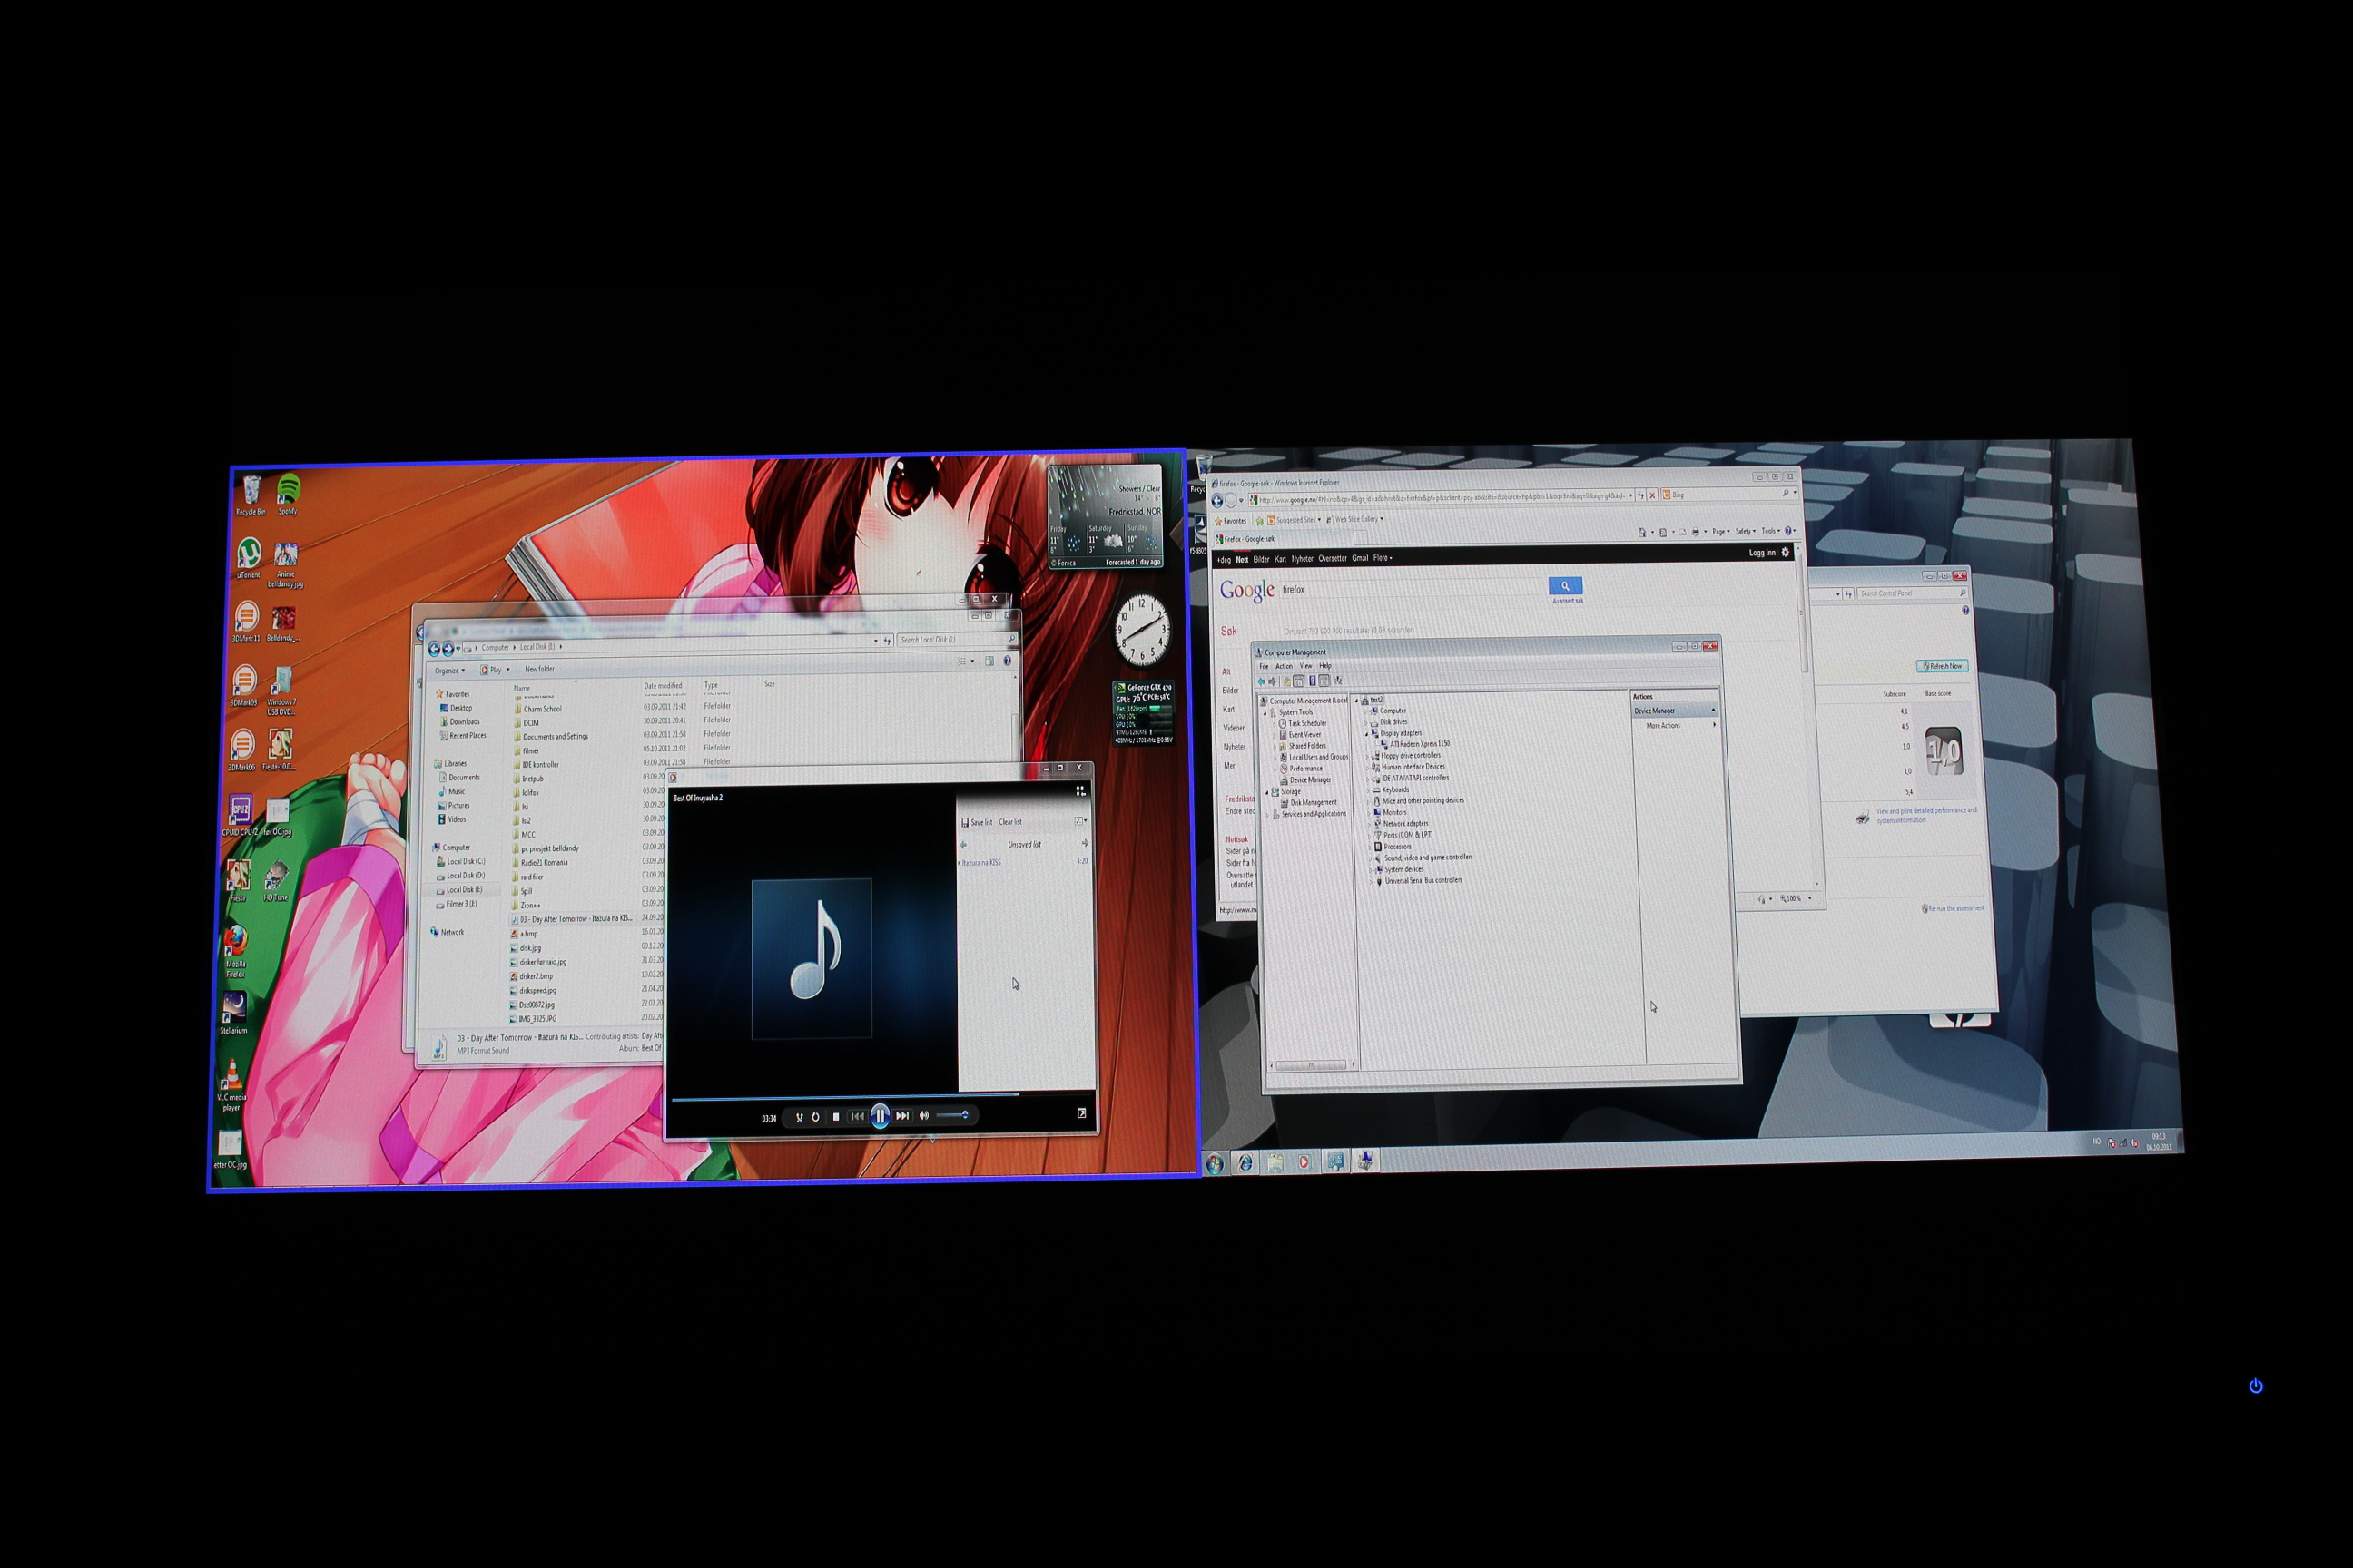This screenshot has height=1568, width=2353.
Task: Adjust the Media Player volume slider
Action: (x=954, y=1114)
